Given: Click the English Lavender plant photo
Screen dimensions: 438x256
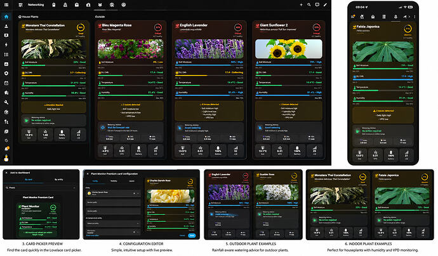Looking at the screenshot, I should [x=209, y=49].
